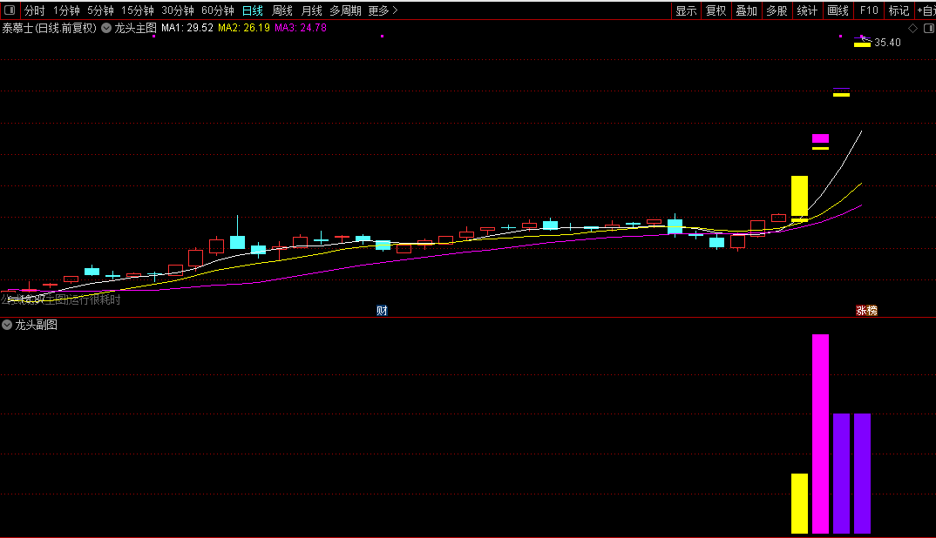Add stock via +自选 button
This screenshot has width=936, height=538.
click(x=926, y=10)
